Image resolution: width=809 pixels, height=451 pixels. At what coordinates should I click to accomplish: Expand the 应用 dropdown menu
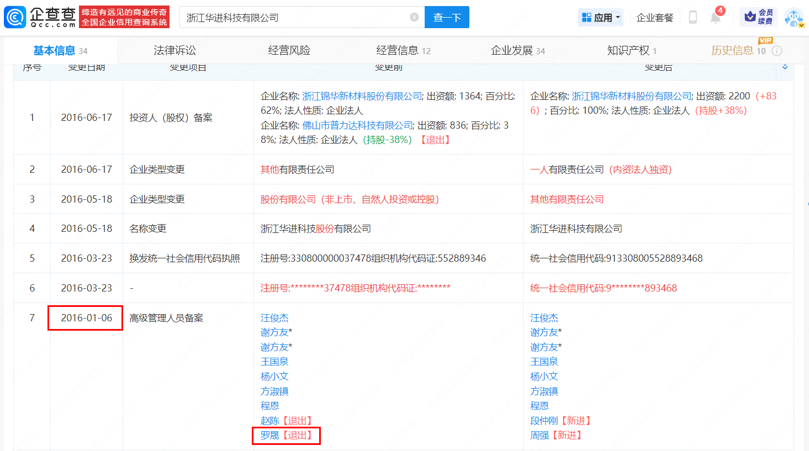(601, 18)
